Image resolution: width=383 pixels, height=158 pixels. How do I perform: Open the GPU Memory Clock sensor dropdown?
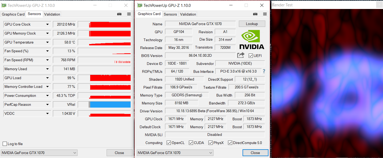click(48, 33)
